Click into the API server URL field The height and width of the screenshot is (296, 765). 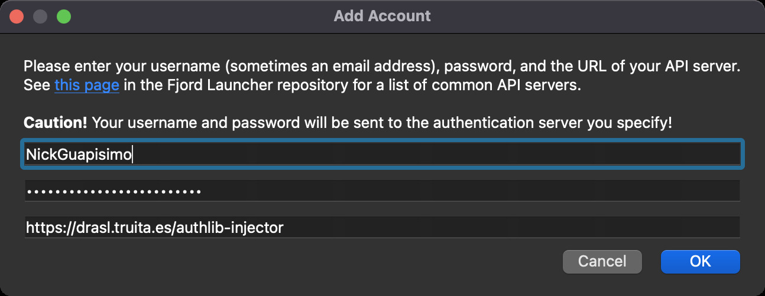(382, 227)
